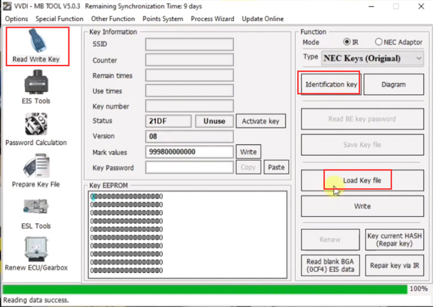Click Key current HASH (Repair key) button
Image resolution: width=433 pixels, height=307 pixels.
(394, 240)
